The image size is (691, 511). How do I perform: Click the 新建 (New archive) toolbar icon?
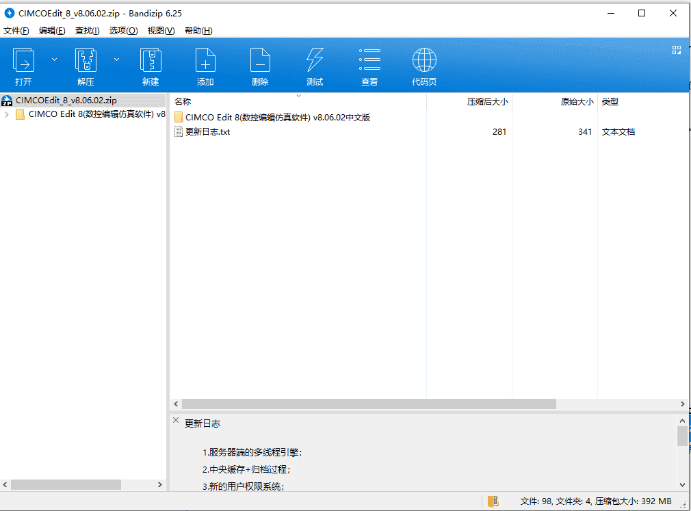click(151, 60)
